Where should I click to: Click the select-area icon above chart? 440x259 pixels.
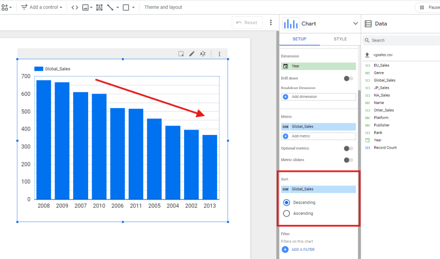click(181, 54)
